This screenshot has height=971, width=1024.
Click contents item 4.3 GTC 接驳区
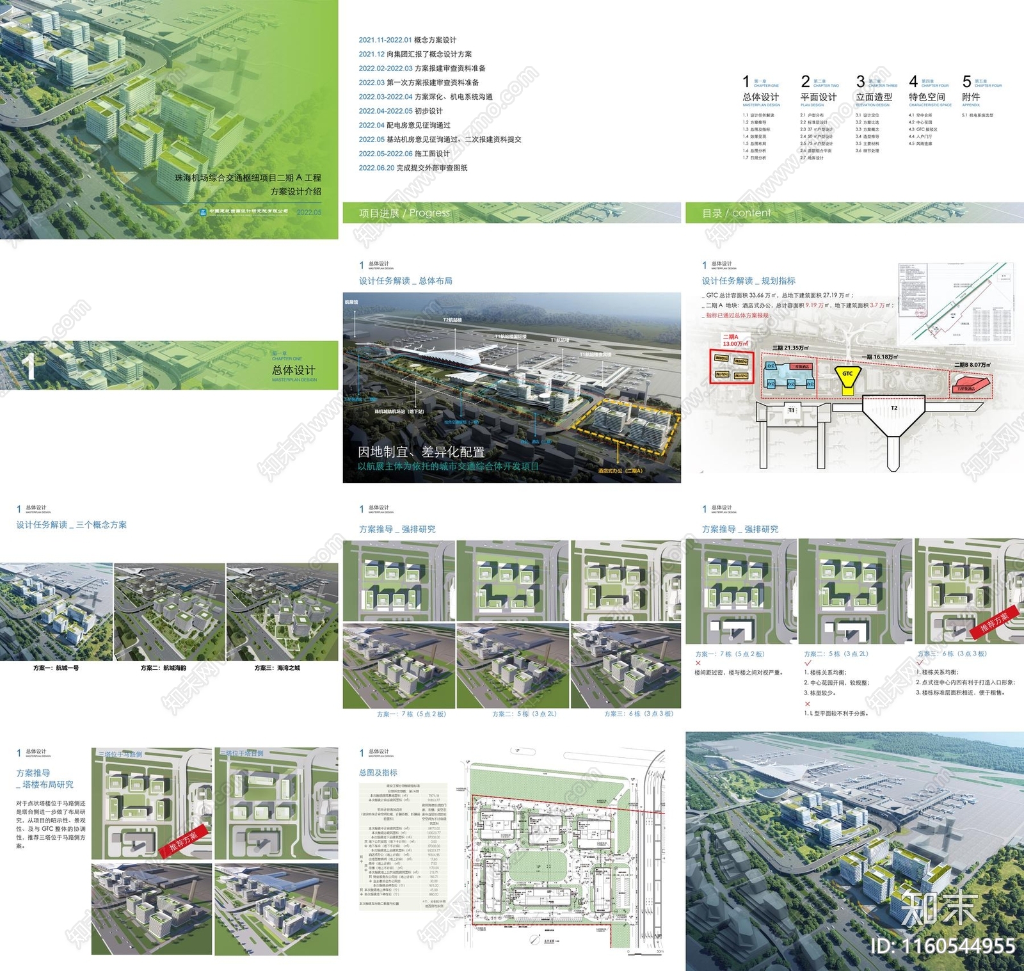pyautogui.click(x=923, y=130)
